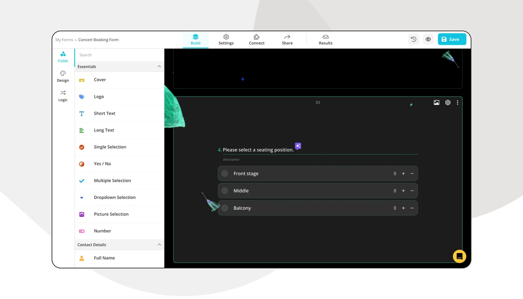Open the chat support widget
The image size is (523, 299).
459,256
